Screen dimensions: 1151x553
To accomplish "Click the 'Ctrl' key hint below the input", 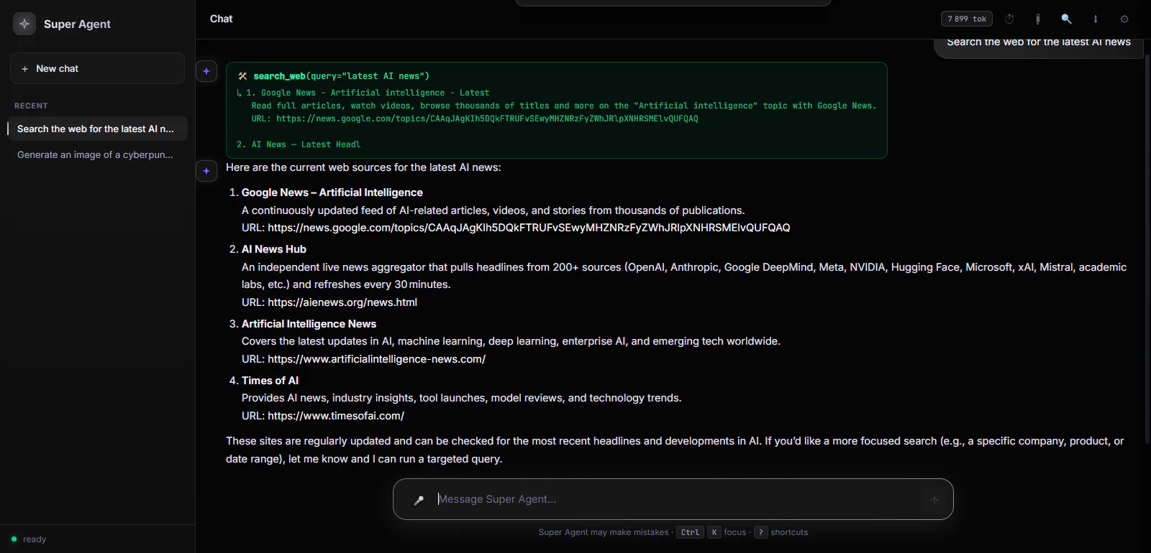I will click(690, 532).
